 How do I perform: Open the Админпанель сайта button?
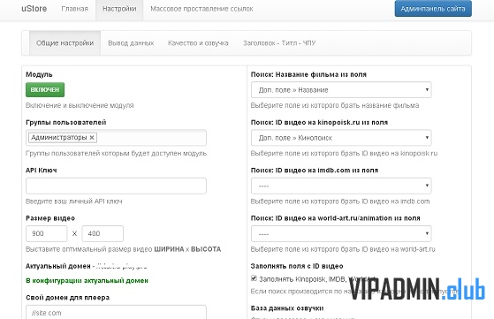(x=433, y=9)
